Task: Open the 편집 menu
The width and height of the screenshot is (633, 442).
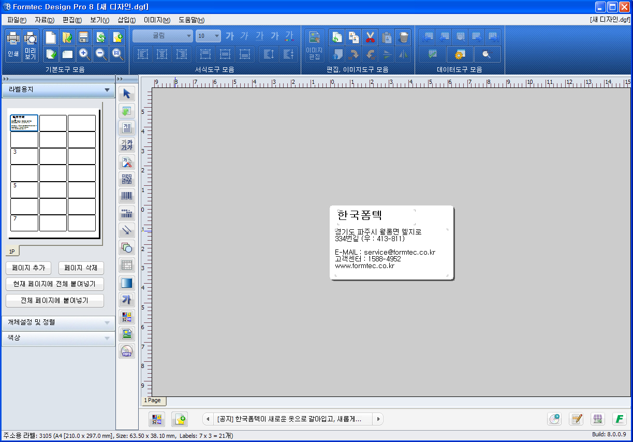Action: tap(72, 20)
